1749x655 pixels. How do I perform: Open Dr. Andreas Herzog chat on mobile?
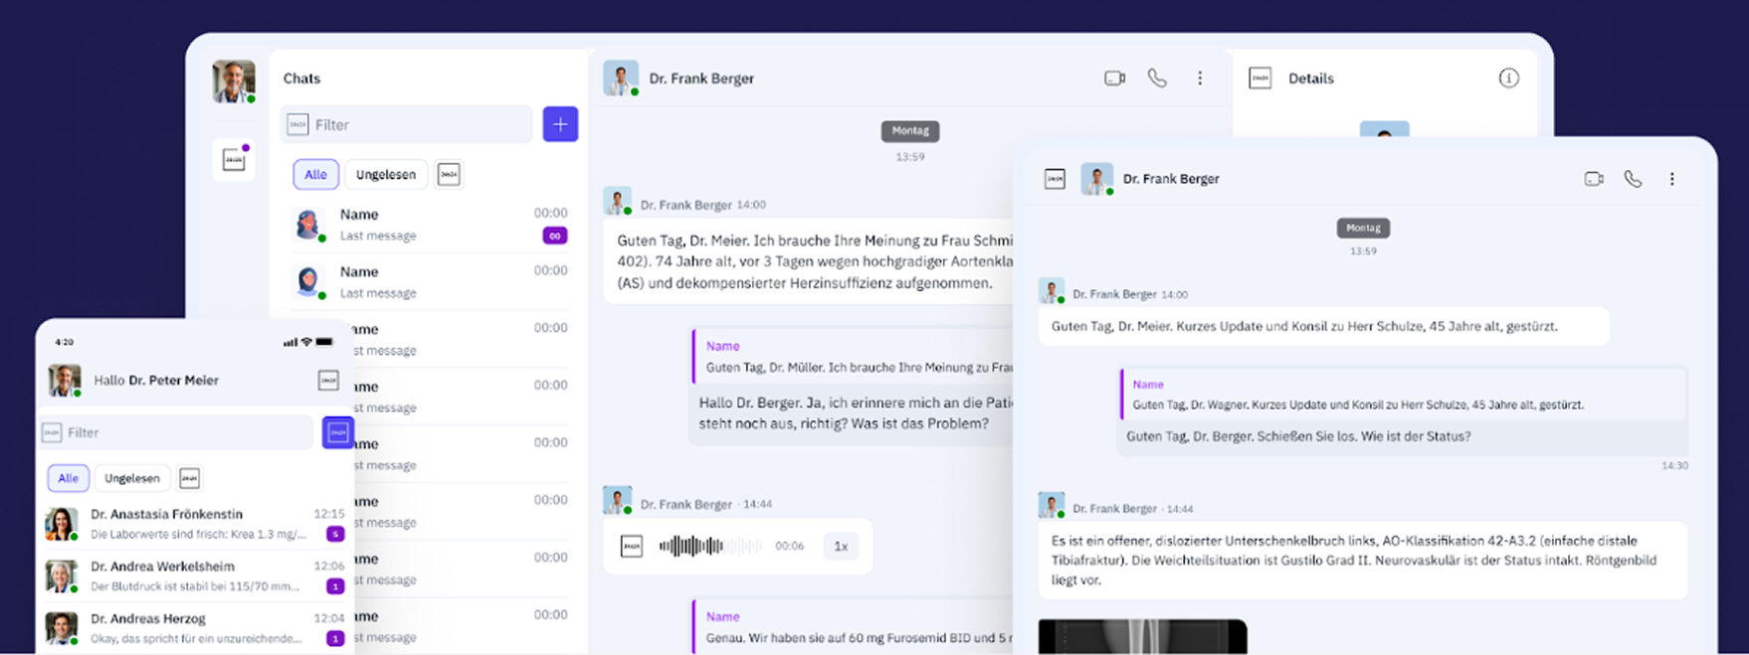[x=195, y=628]
